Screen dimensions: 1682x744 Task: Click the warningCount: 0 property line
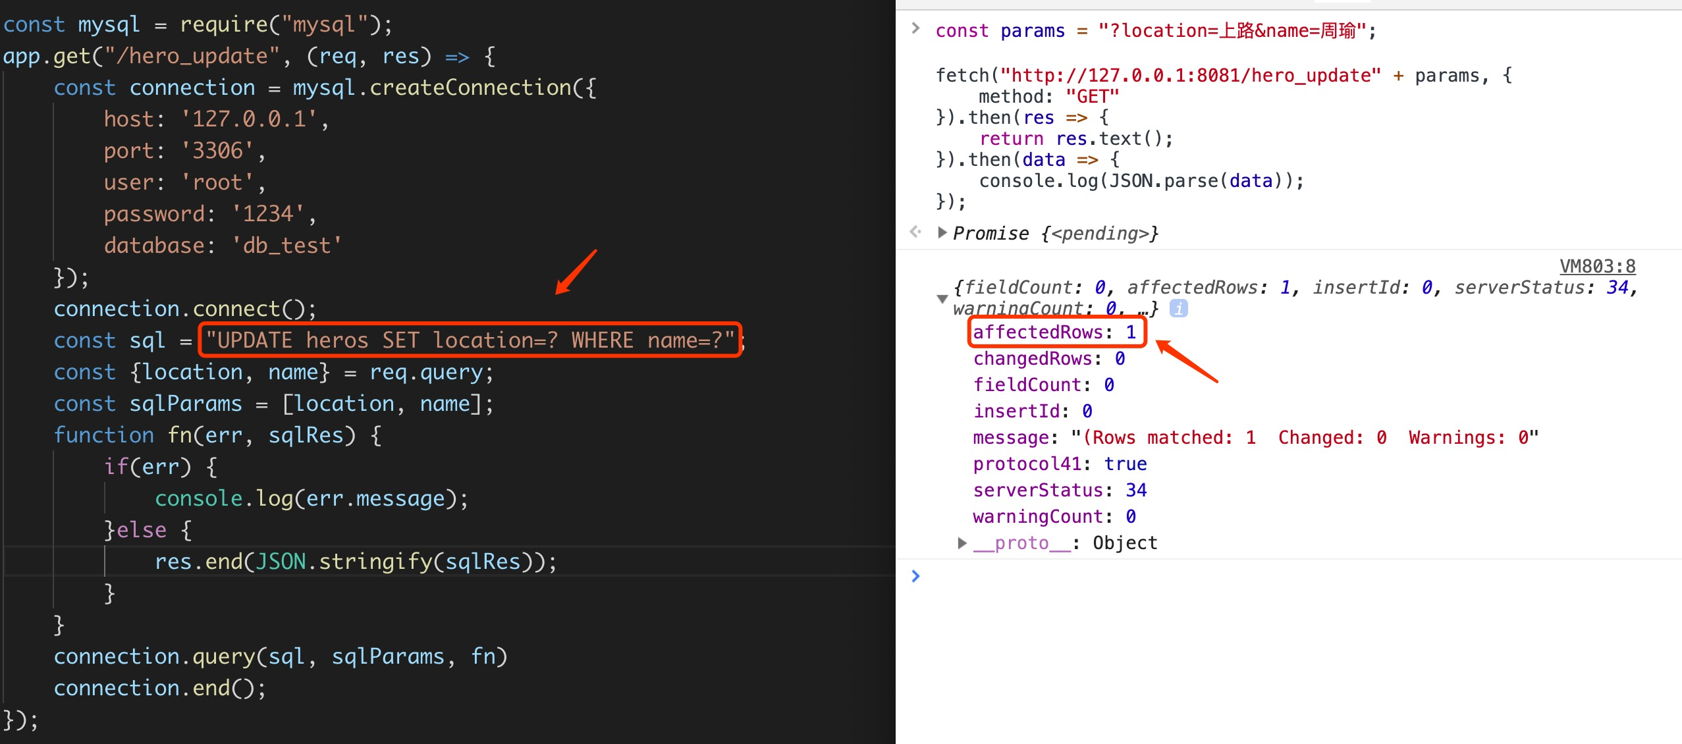(1054, 517)
